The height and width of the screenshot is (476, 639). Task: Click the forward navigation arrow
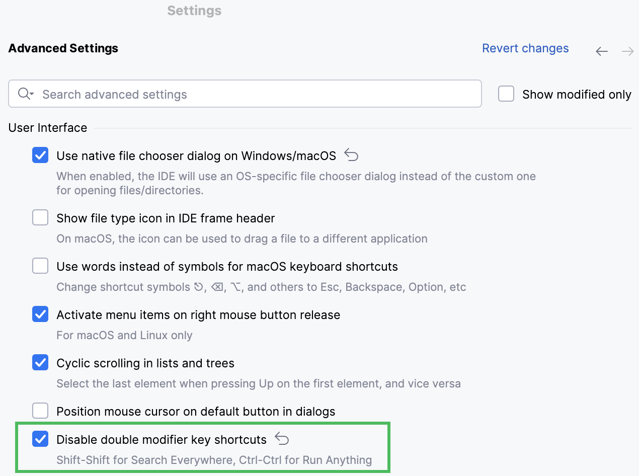(627, 51)
